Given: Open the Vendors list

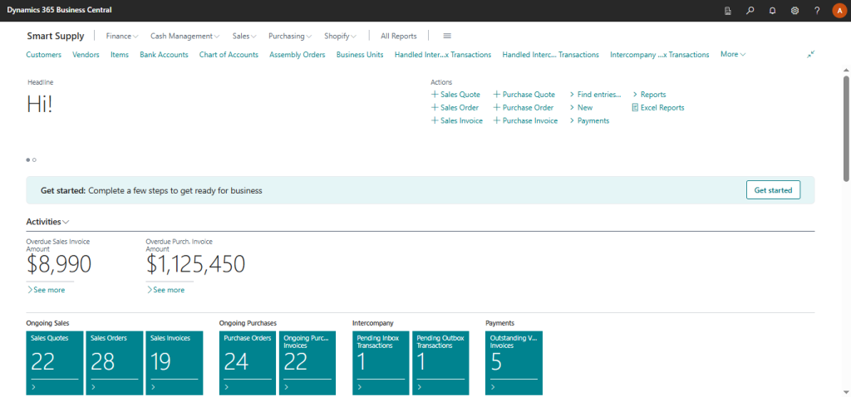Looking at the screenshot, I should (86, 54).
